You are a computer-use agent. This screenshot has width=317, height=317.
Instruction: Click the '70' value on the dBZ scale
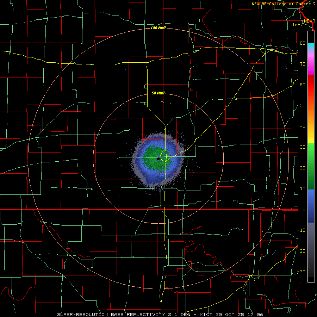(303, 64)
